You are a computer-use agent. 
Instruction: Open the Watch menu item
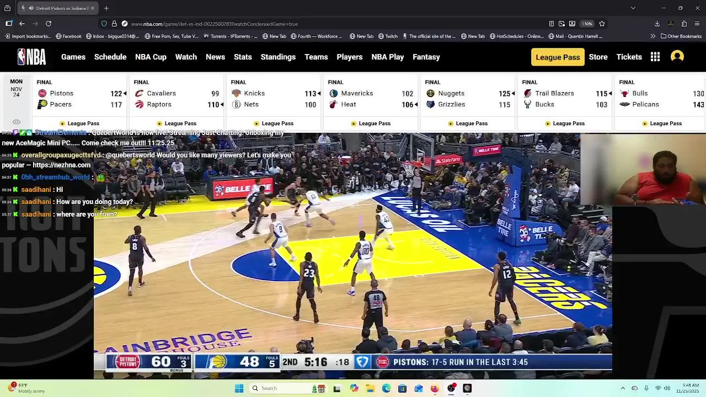(186, 57)
